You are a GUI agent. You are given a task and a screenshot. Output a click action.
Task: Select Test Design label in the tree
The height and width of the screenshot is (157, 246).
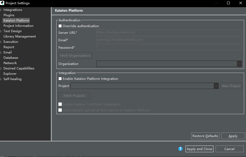tap(13, 31)
